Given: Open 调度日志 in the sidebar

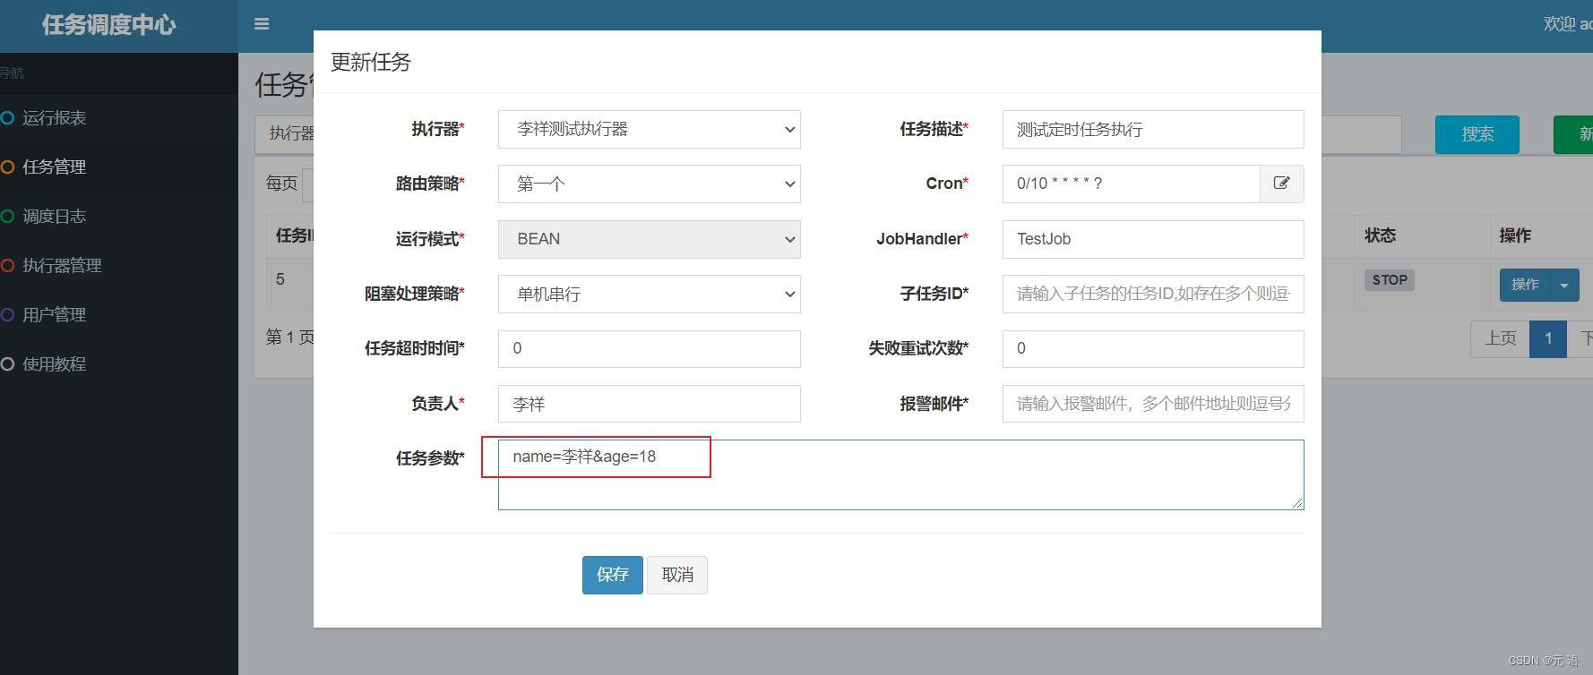Looking at the screenshot, I should tap(54, 217).
